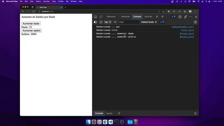The image size is (224, 126).
Task: Open the inspect element picker tool
Action: coord(96,17)
